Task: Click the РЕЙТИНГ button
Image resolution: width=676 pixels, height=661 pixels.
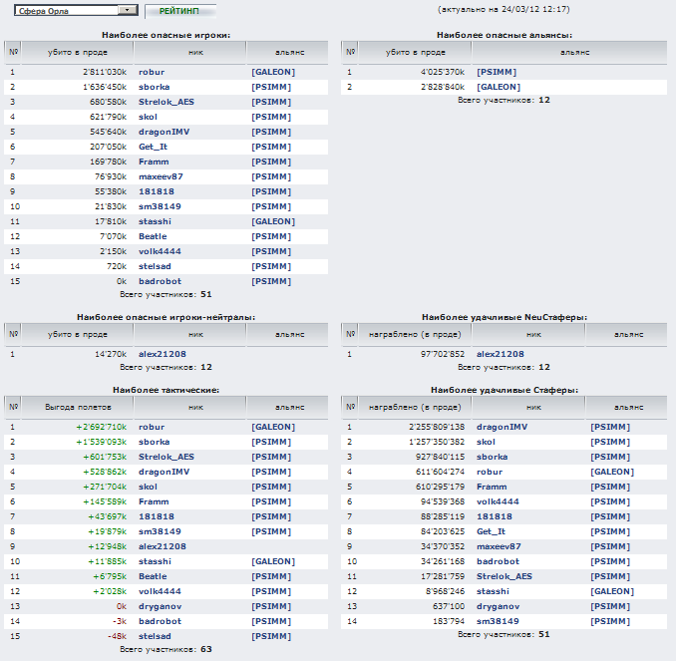Action: 179,10
